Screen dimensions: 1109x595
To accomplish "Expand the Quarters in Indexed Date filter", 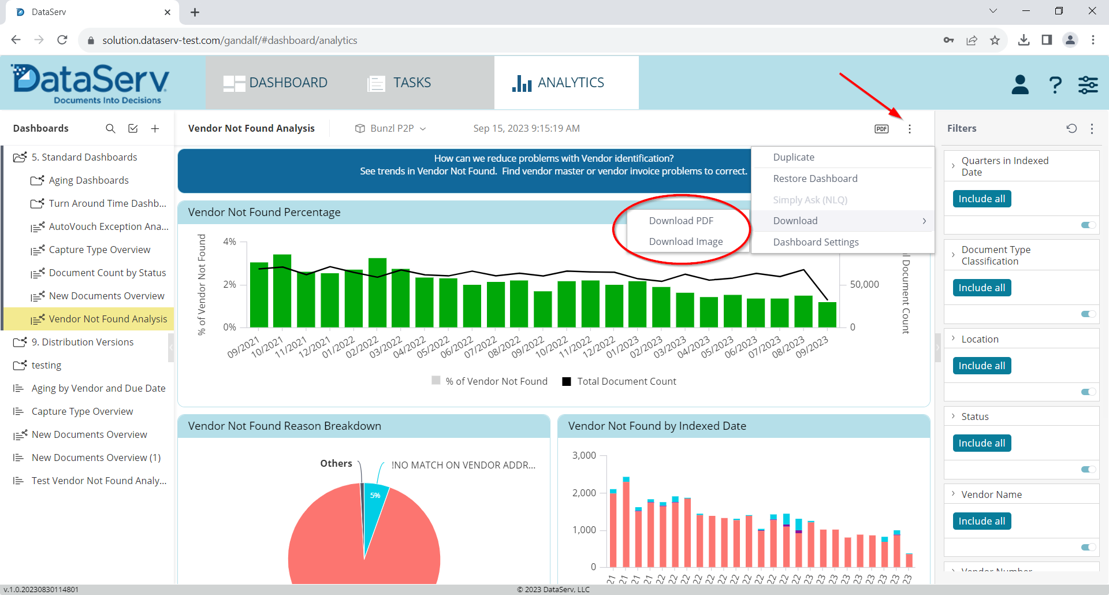I will (953, 166).
